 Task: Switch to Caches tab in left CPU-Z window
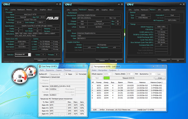tap(13, 10)
